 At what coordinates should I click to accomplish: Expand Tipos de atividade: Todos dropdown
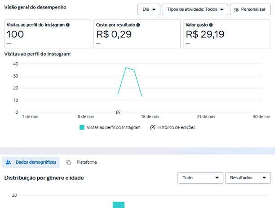[x=195, y=9]
